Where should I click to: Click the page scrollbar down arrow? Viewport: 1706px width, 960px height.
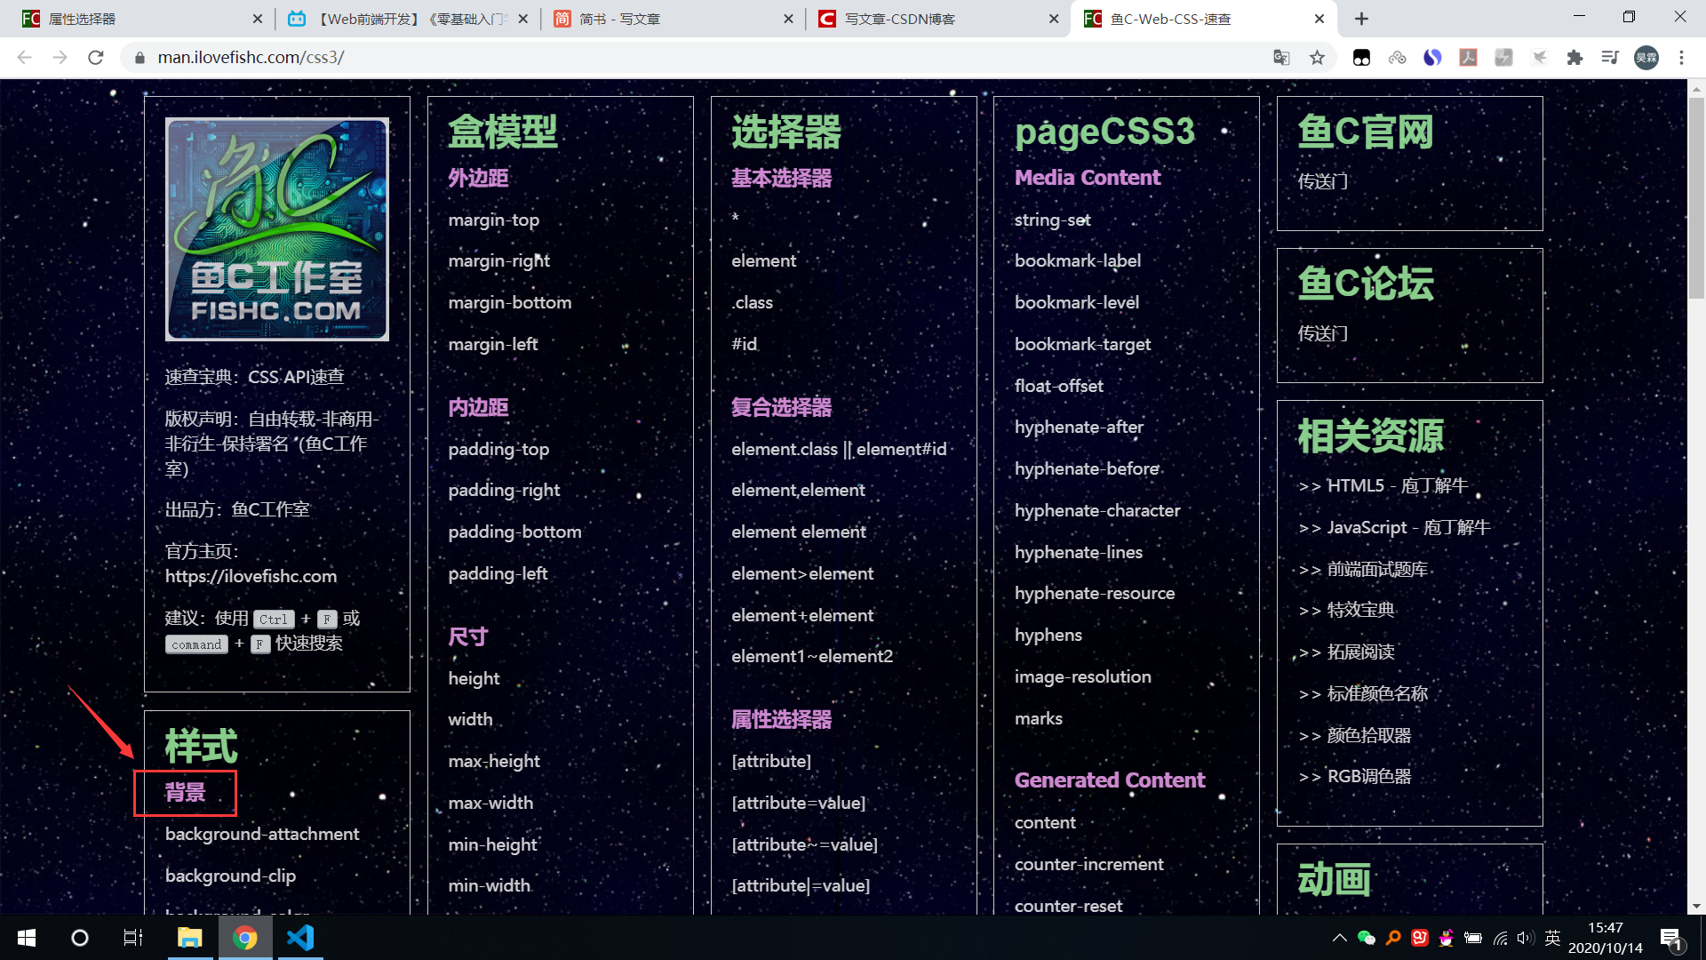(1696, 907)
